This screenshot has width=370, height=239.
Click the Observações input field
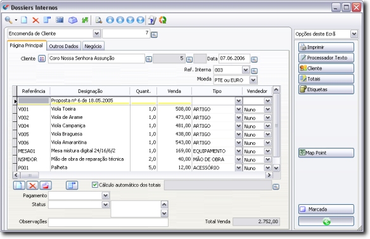tap(108, 222)
